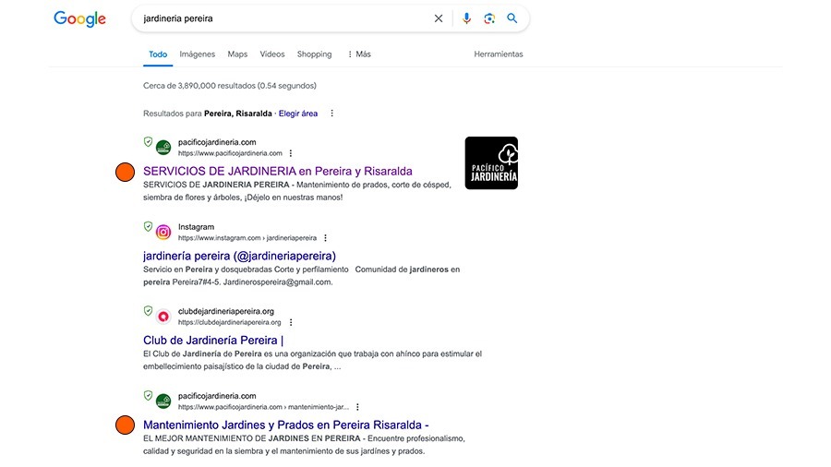Click the shield icon beside Mantenimiento Jardines result
The width and height of the screenshot is (831, 467).
pos(148,396)
